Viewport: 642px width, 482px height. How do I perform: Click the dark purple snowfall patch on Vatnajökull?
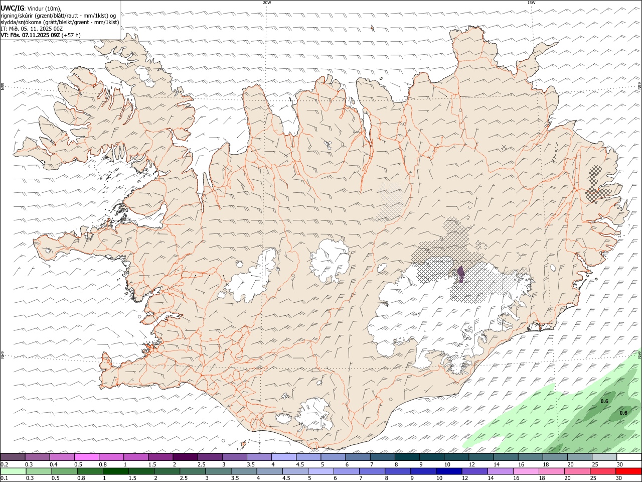pos(461,275)
